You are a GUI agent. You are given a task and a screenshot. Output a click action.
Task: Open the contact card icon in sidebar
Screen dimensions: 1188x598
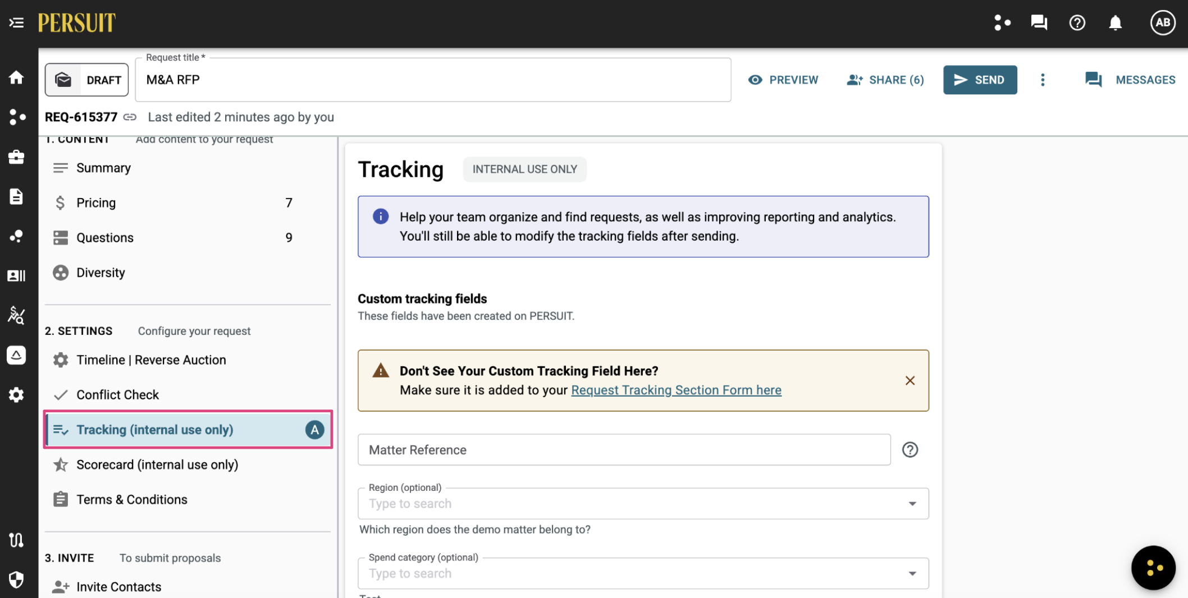16,275
